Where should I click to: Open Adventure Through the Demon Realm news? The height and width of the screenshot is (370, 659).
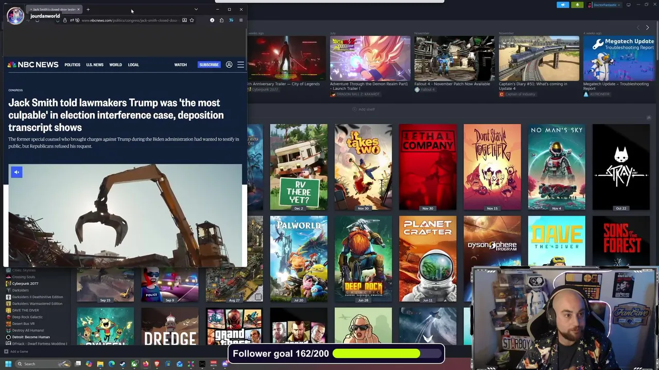(370, 58)
